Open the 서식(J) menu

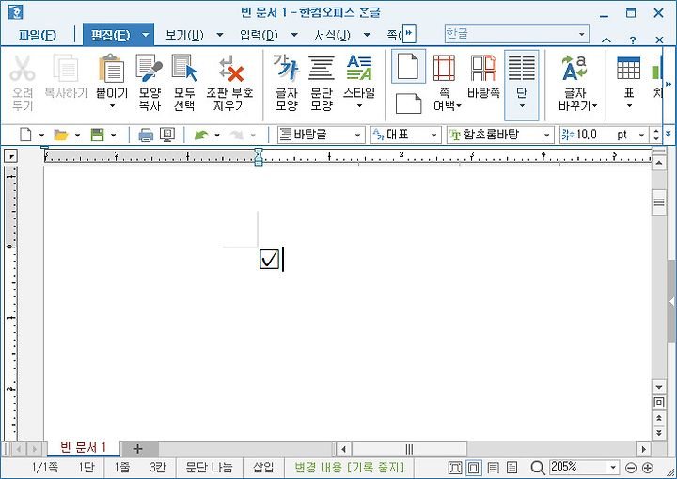coord(332,35)
